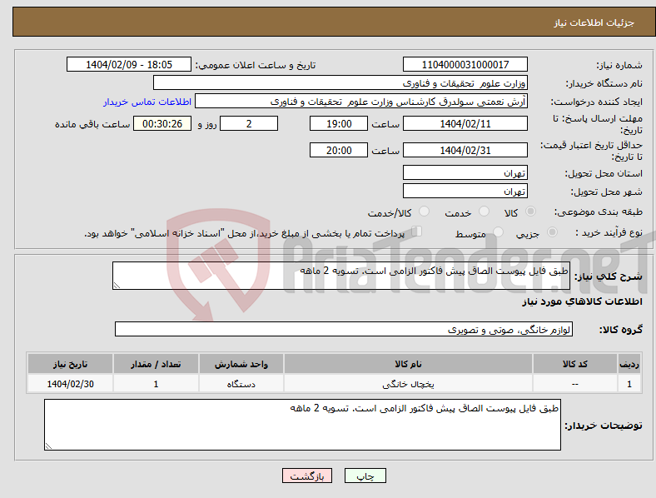Click the ردیف column header
The width and height of the screenshot is (656, 498).
pyautogui.click(x=629, y=364)
